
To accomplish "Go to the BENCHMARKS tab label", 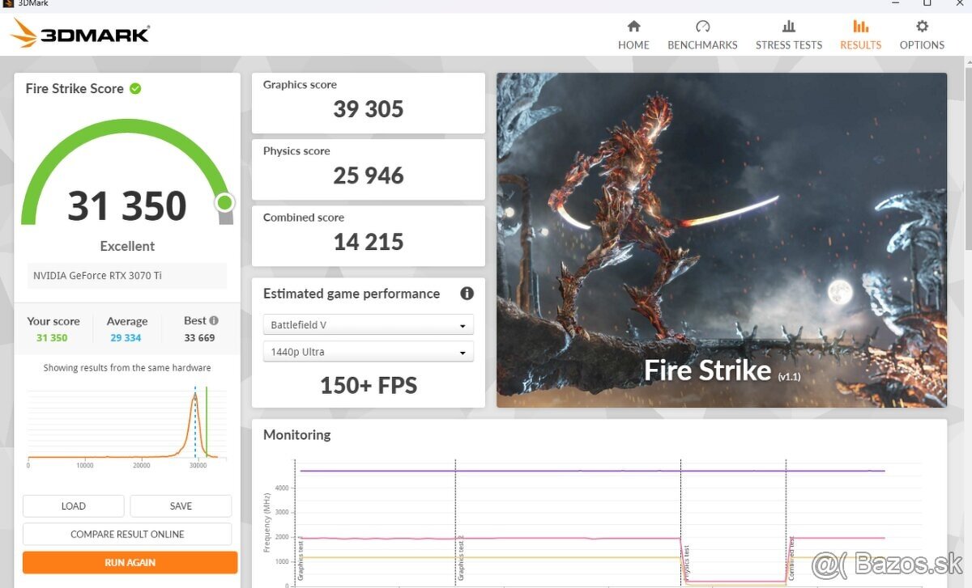I will click(702, 45).
